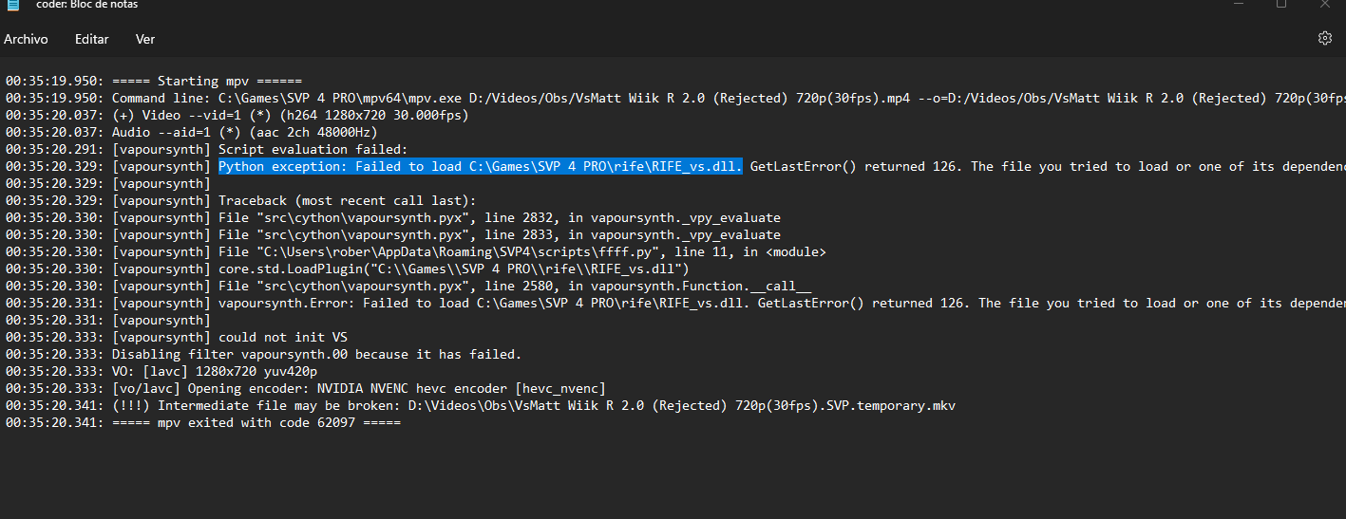Open the Archivo menu
Screen dimensions: 1346x519
pyautogui.click(x=26, y=39)
